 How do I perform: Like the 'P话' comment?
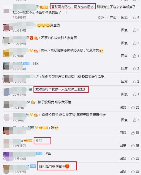click(x=135, y=158)
